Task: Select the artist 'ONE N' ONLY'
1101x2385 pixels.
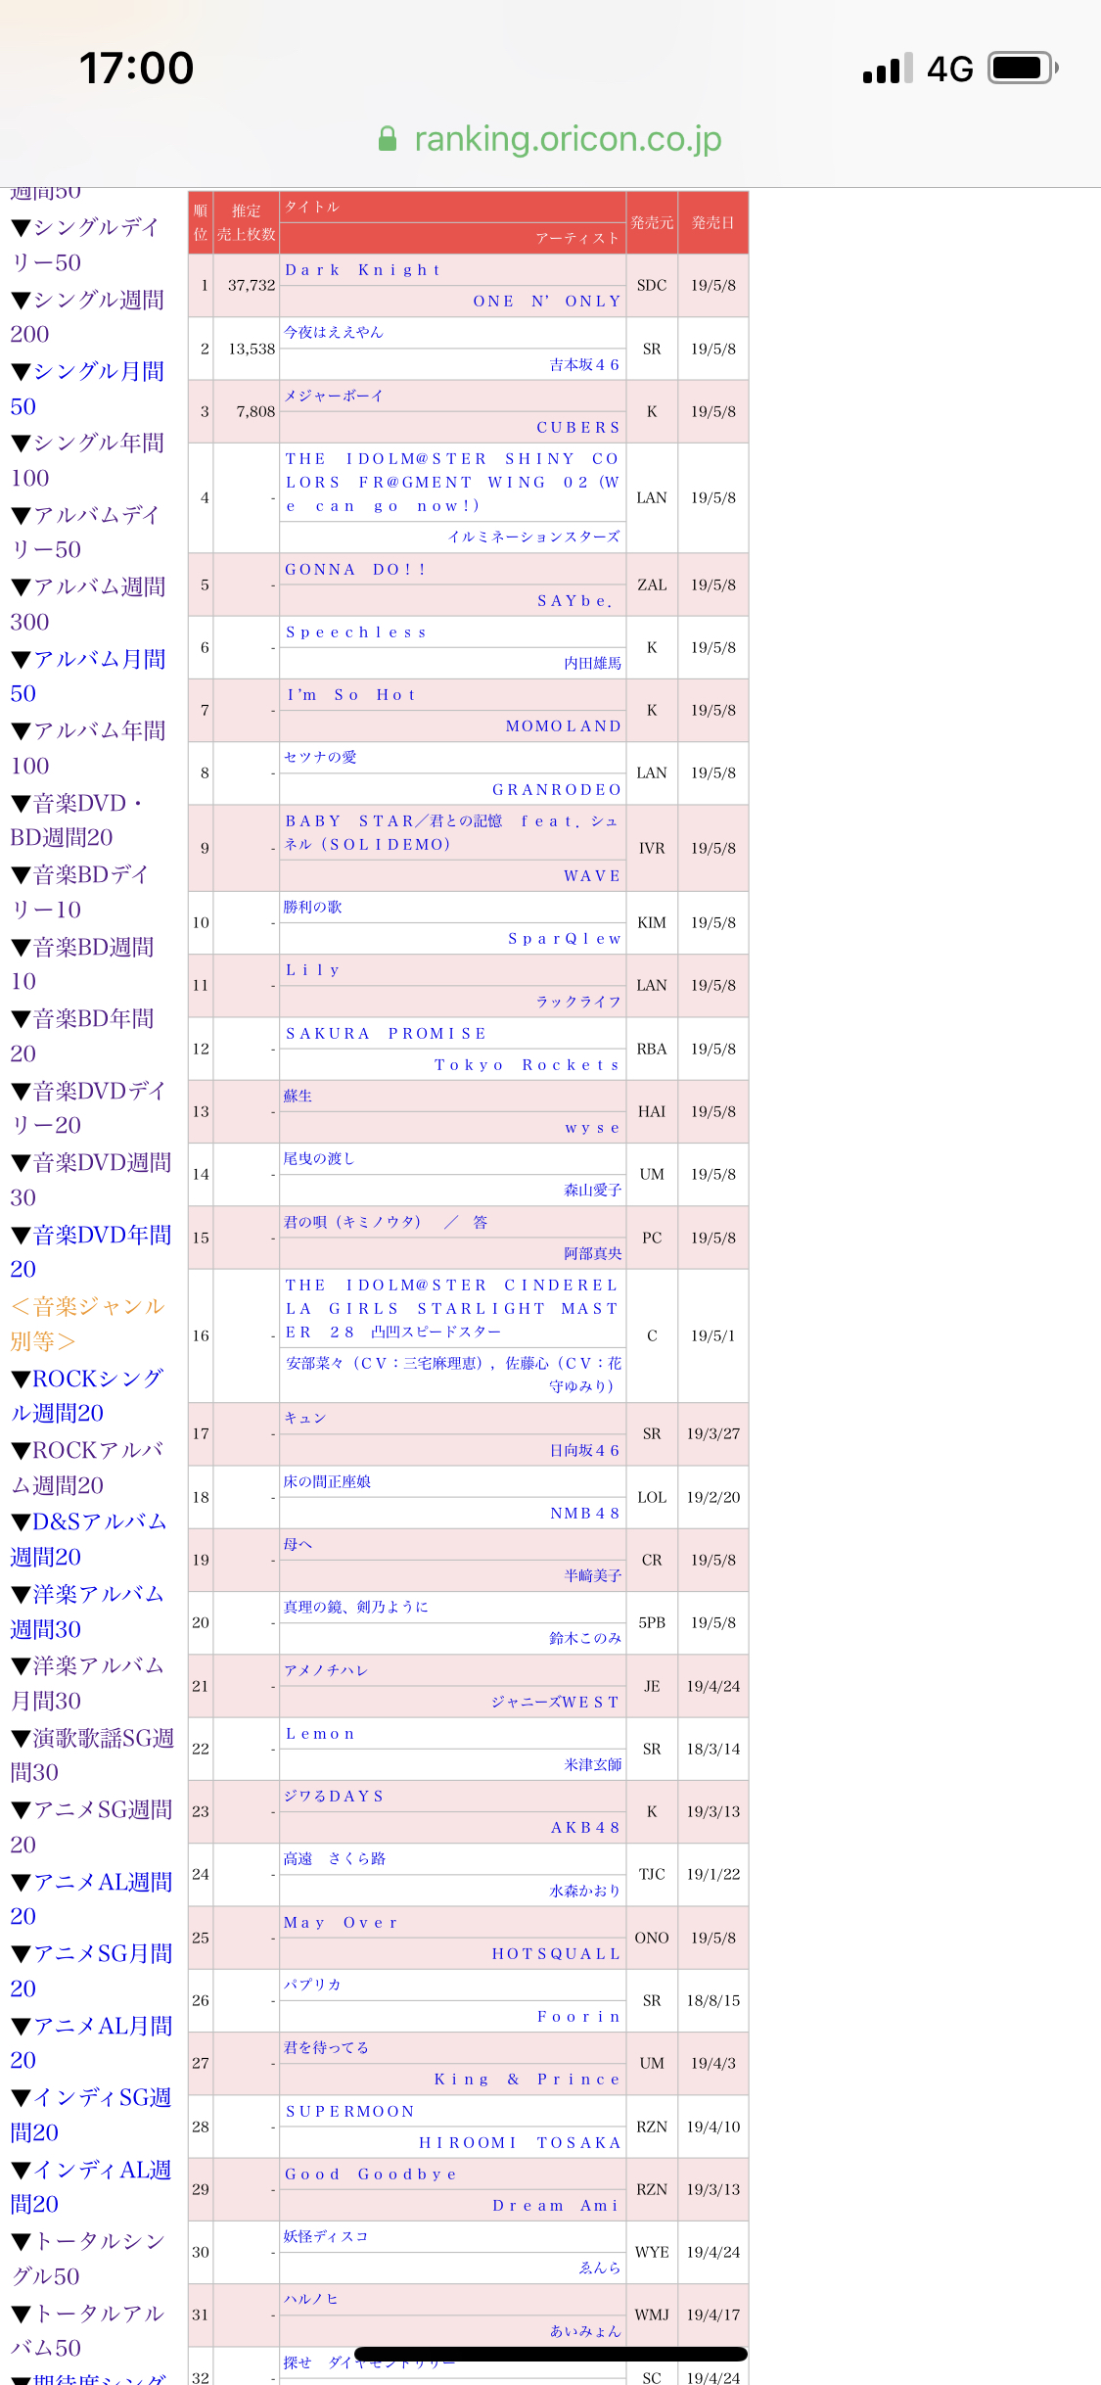Action: tap(547, 302)
